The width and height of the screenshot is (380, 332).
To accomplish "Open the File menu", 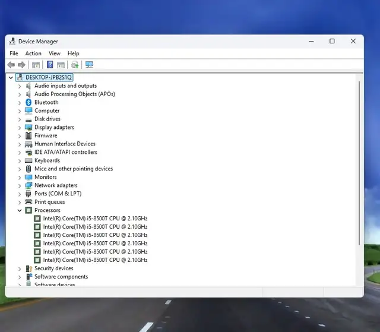I will (x=14, y=53).
